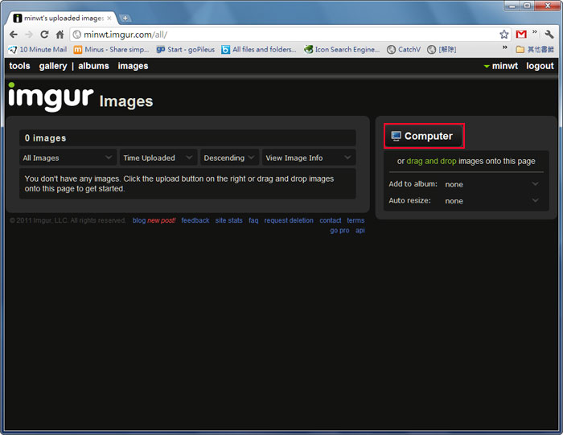Open the Icon Search Engine bookmark
The width and height of the screenshot is (563, 435).
tap(342, 50)
